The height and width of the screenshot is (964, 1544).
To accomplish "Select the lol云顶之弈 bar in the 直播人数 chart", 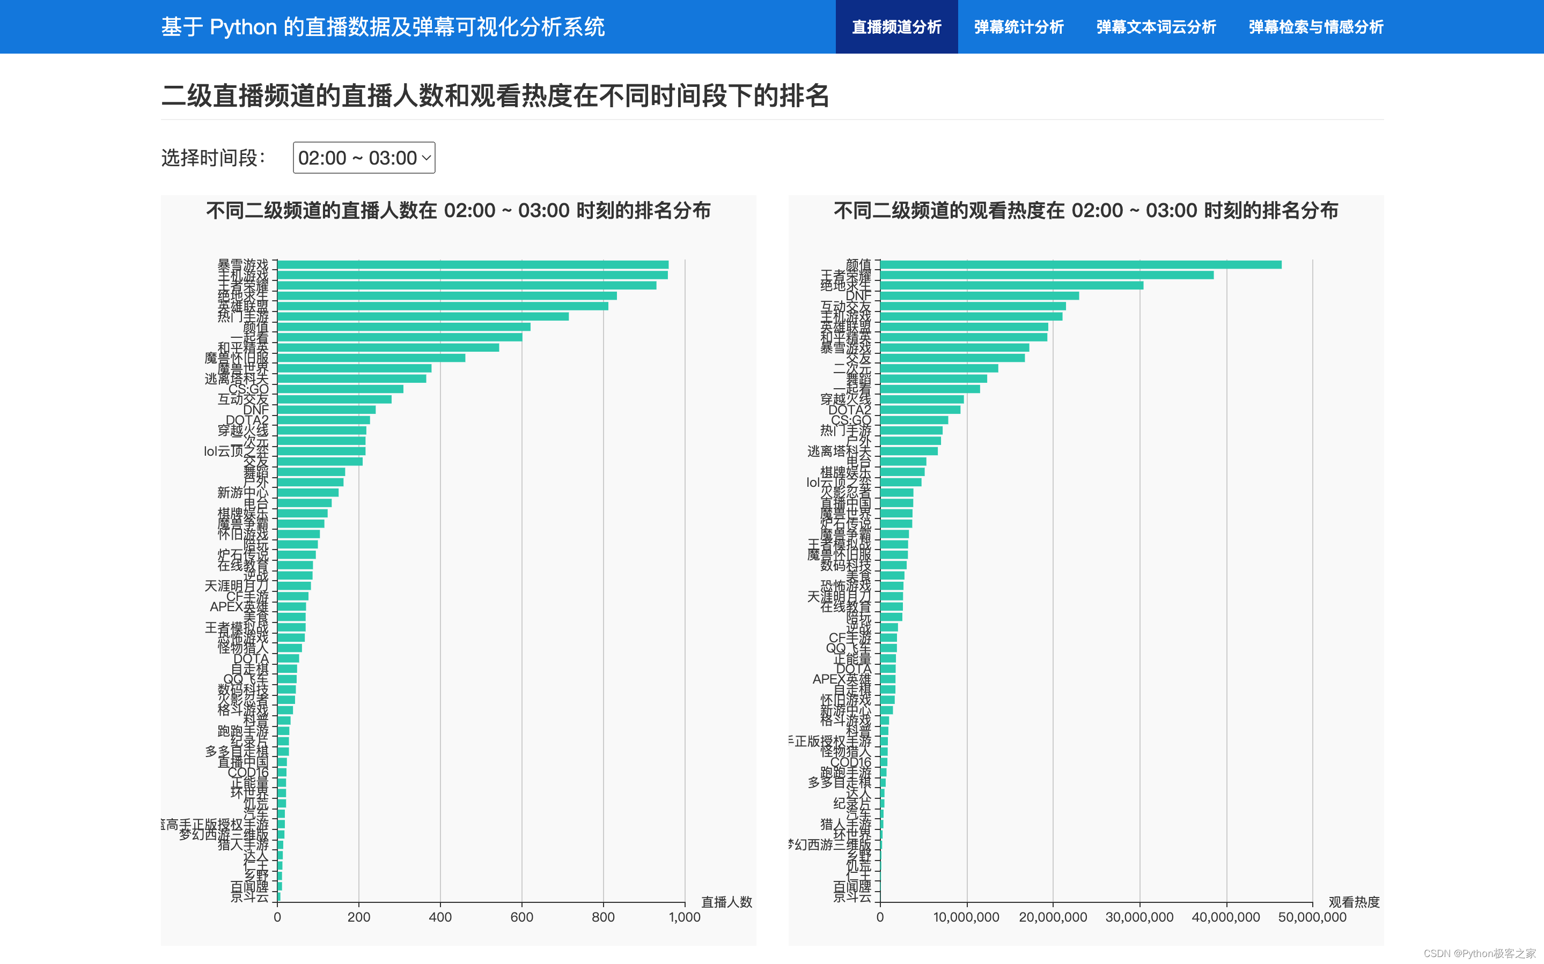I will 321,451.
